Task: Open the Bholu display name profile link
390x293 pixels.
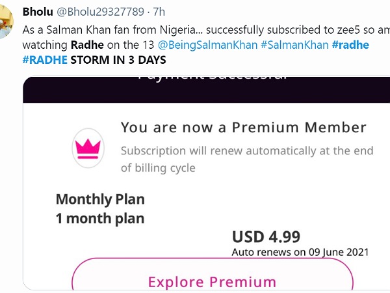Action: 38,12
